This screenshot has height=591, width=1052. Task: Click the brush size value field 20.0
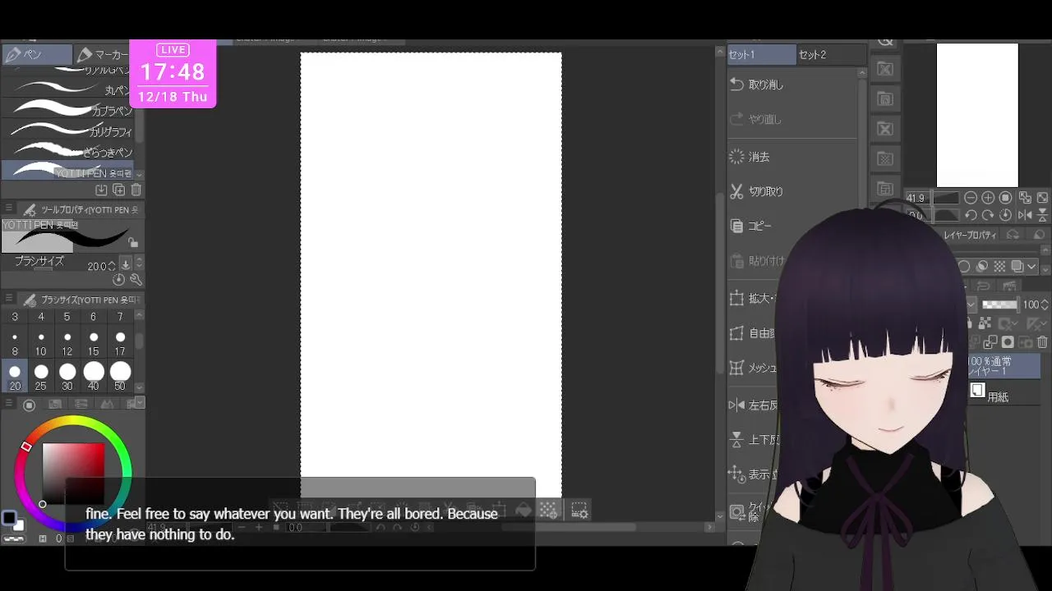98,266
